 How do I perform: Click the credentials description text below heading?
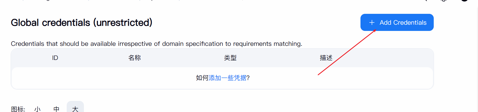coord(156,44)
